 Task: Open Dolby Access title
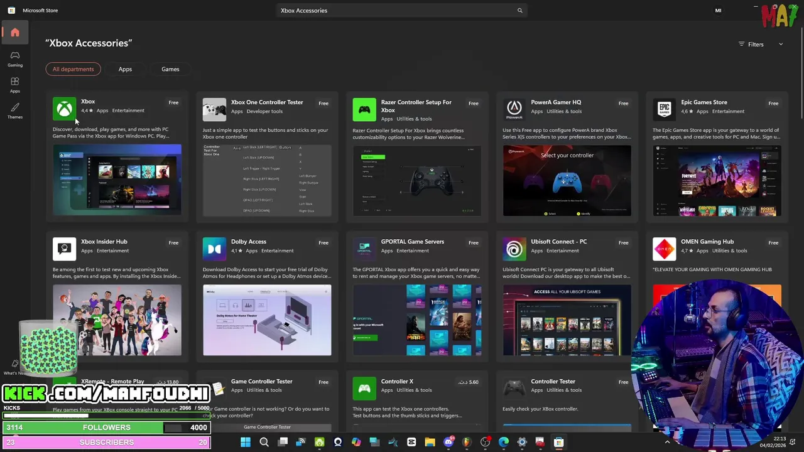point(249,241)
